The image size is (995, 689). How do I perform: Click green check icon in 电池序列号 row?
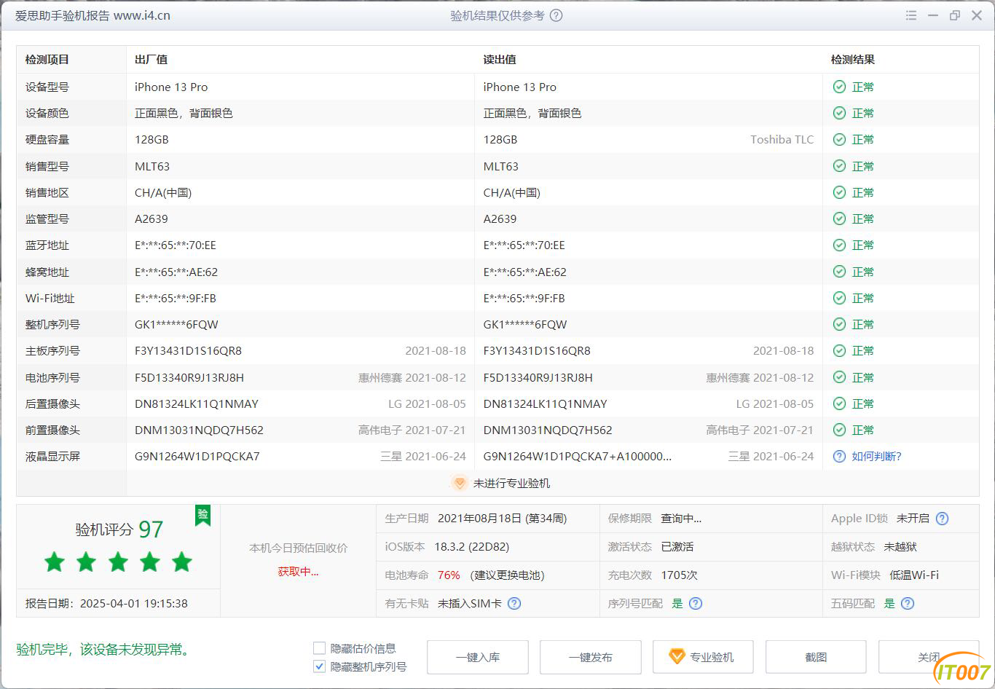[839, 377]
